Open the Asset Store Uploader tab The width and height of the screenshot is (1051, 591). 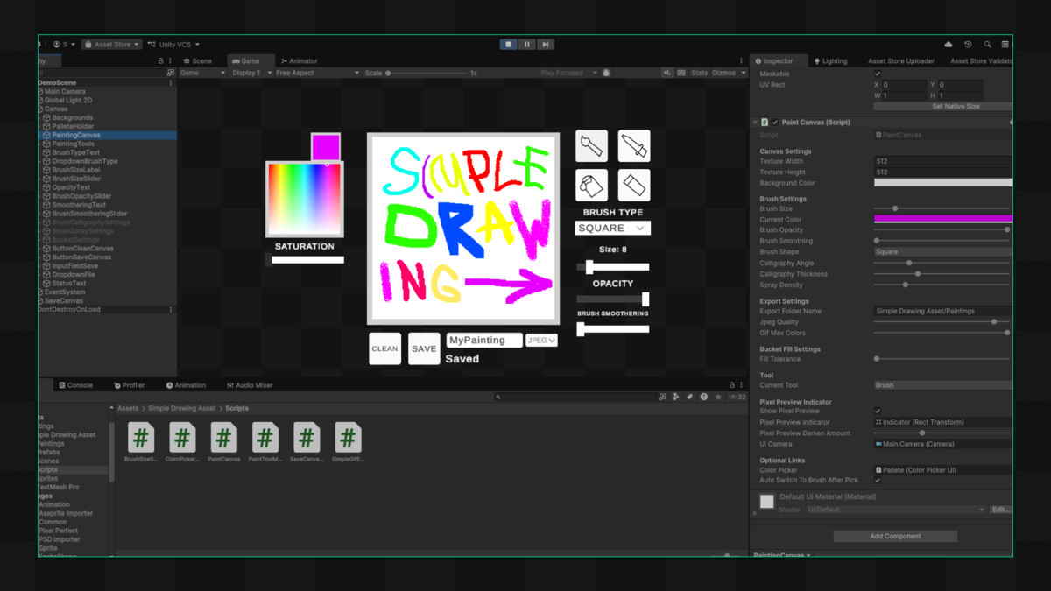pyautogui.click(x=901, y=61)
